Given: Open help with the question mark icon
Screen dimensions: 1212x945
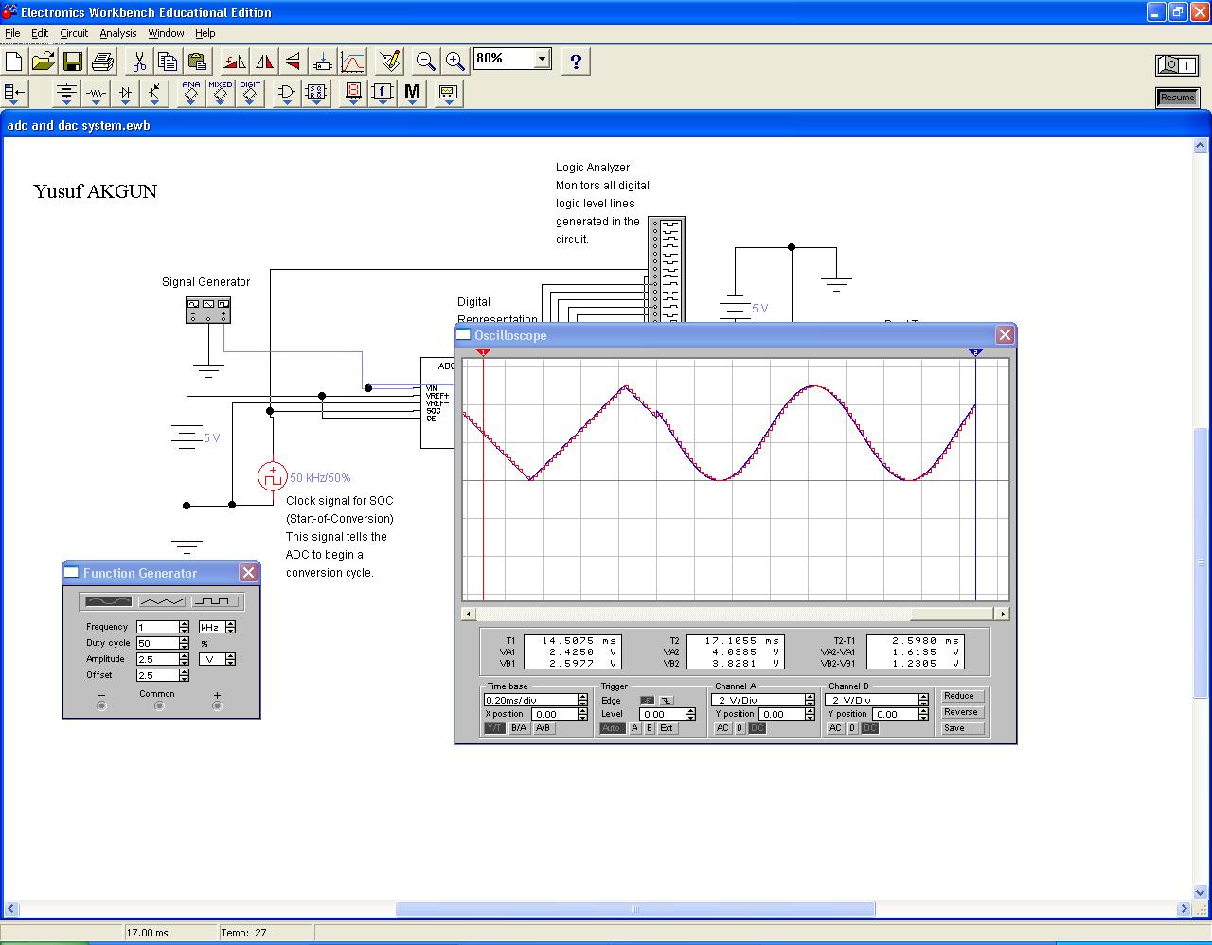Looking at the screenshot, I should click(576, 62).
